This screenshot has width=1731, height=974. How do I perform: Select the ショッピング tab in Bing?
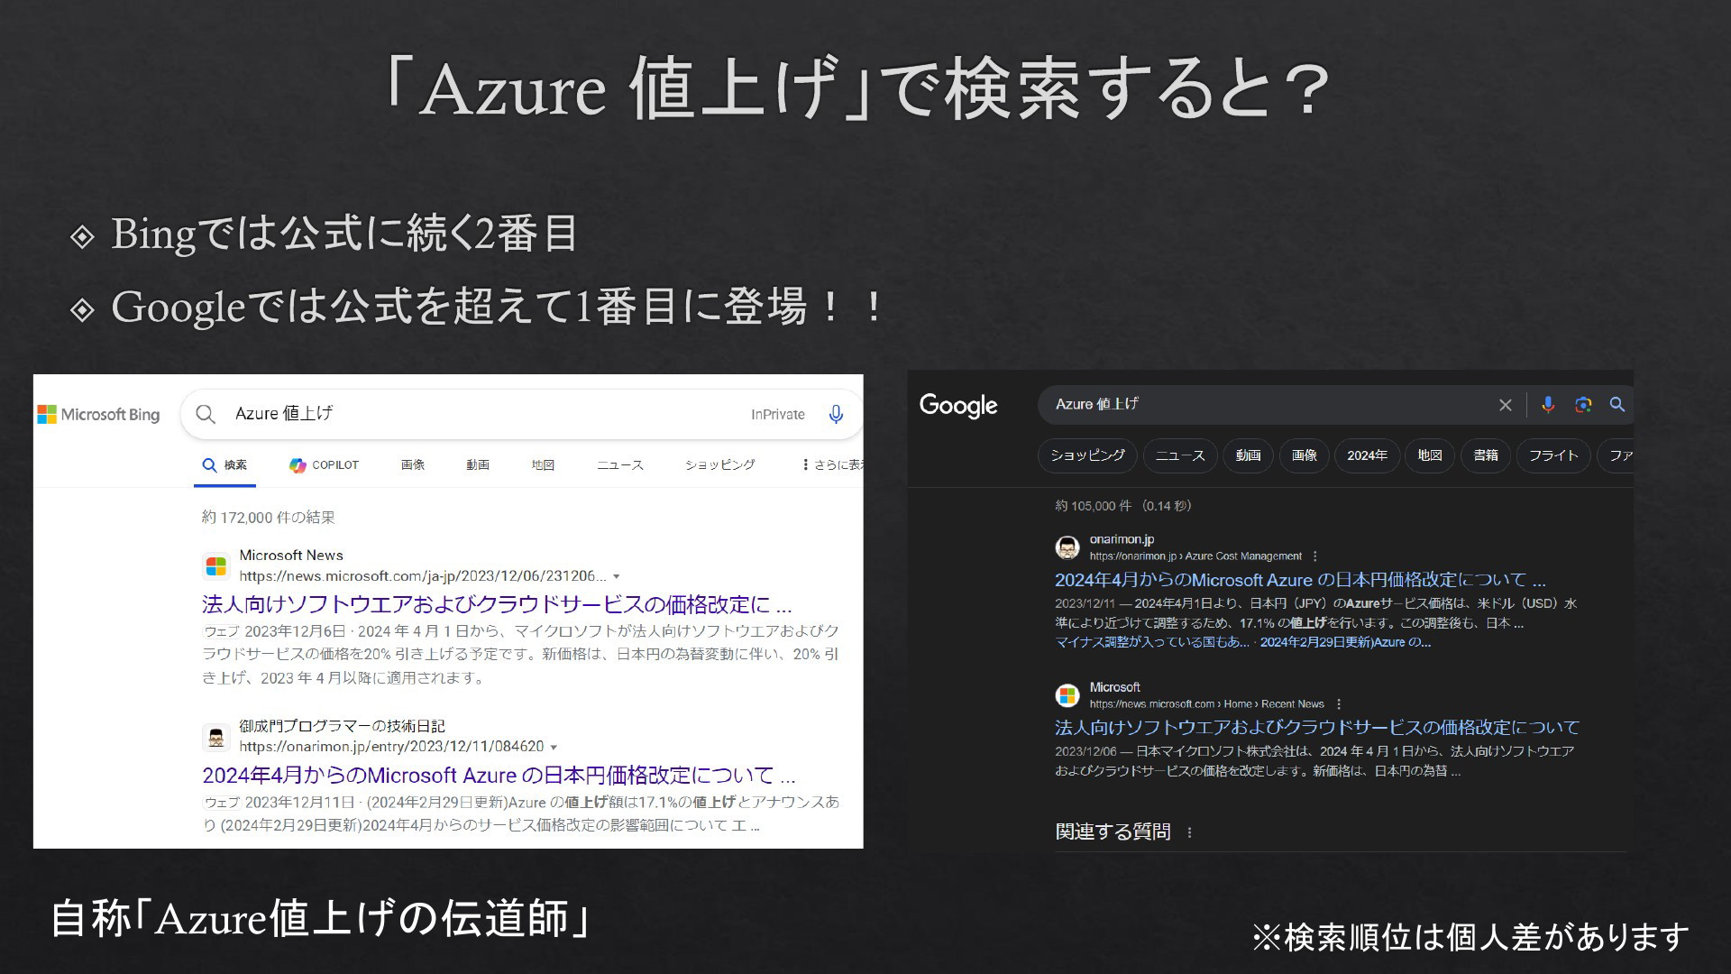coord(719,465)
